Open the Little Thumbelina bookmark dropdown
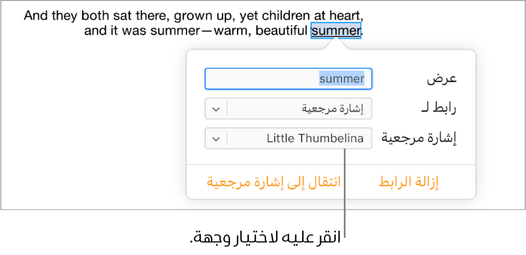This screenshot has height=255, width=526. point(298,138)
